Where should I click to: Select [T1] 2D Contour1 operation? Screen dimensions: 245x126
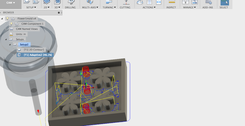(34, 50)
